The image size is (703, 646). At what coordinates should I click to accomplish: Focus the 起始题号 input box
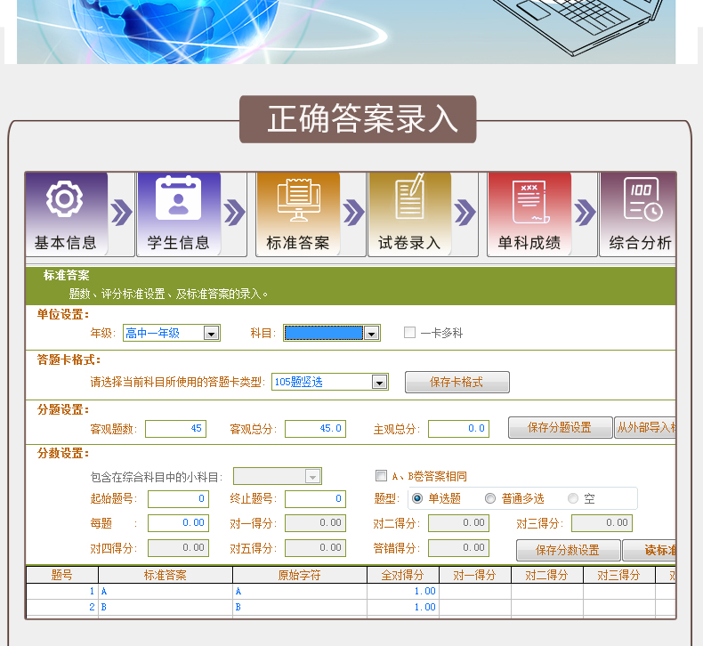pyautogui.click(x=178, y=498)
